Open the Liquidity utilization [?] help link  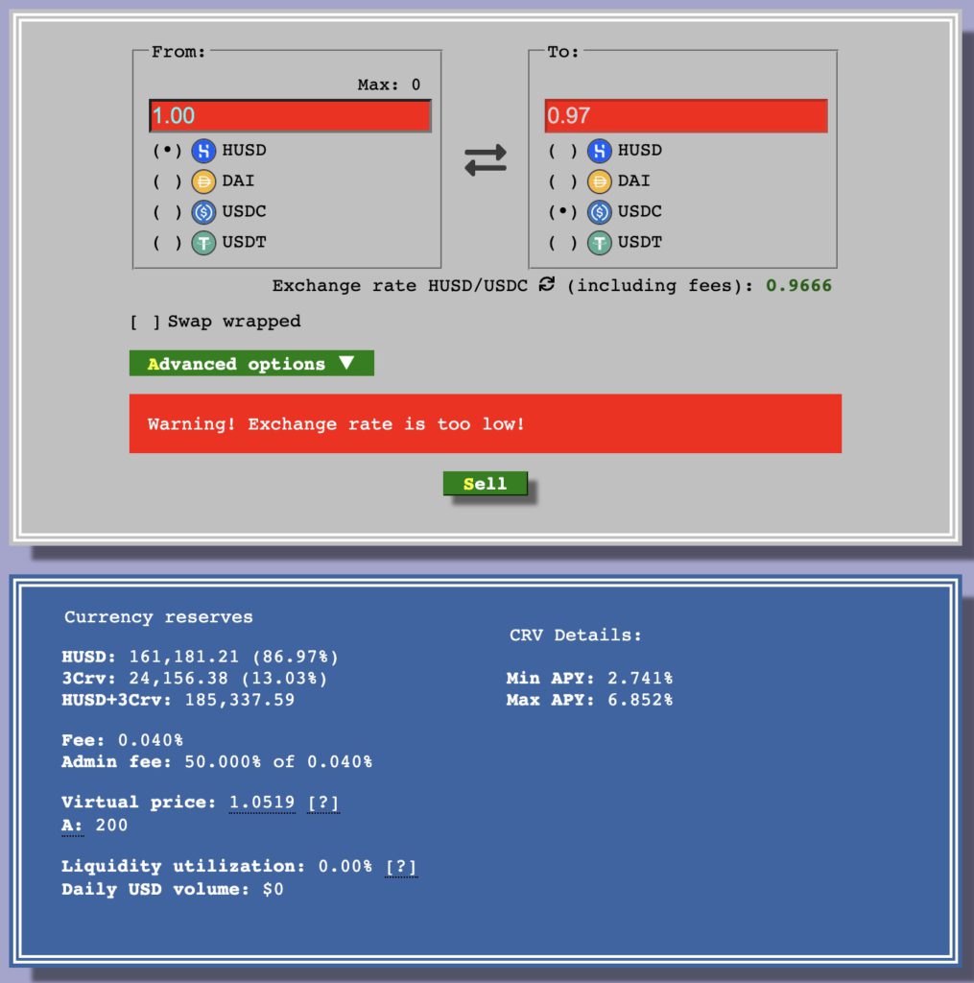pos(401,867)
